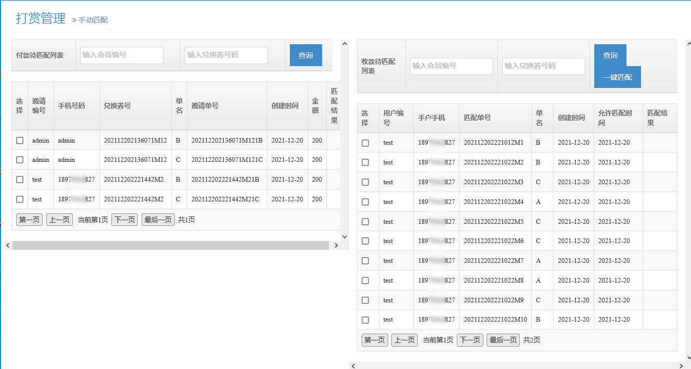
Task: Click the up arrow of the left panel's vertical scrollbar
Action: (344, 44)
